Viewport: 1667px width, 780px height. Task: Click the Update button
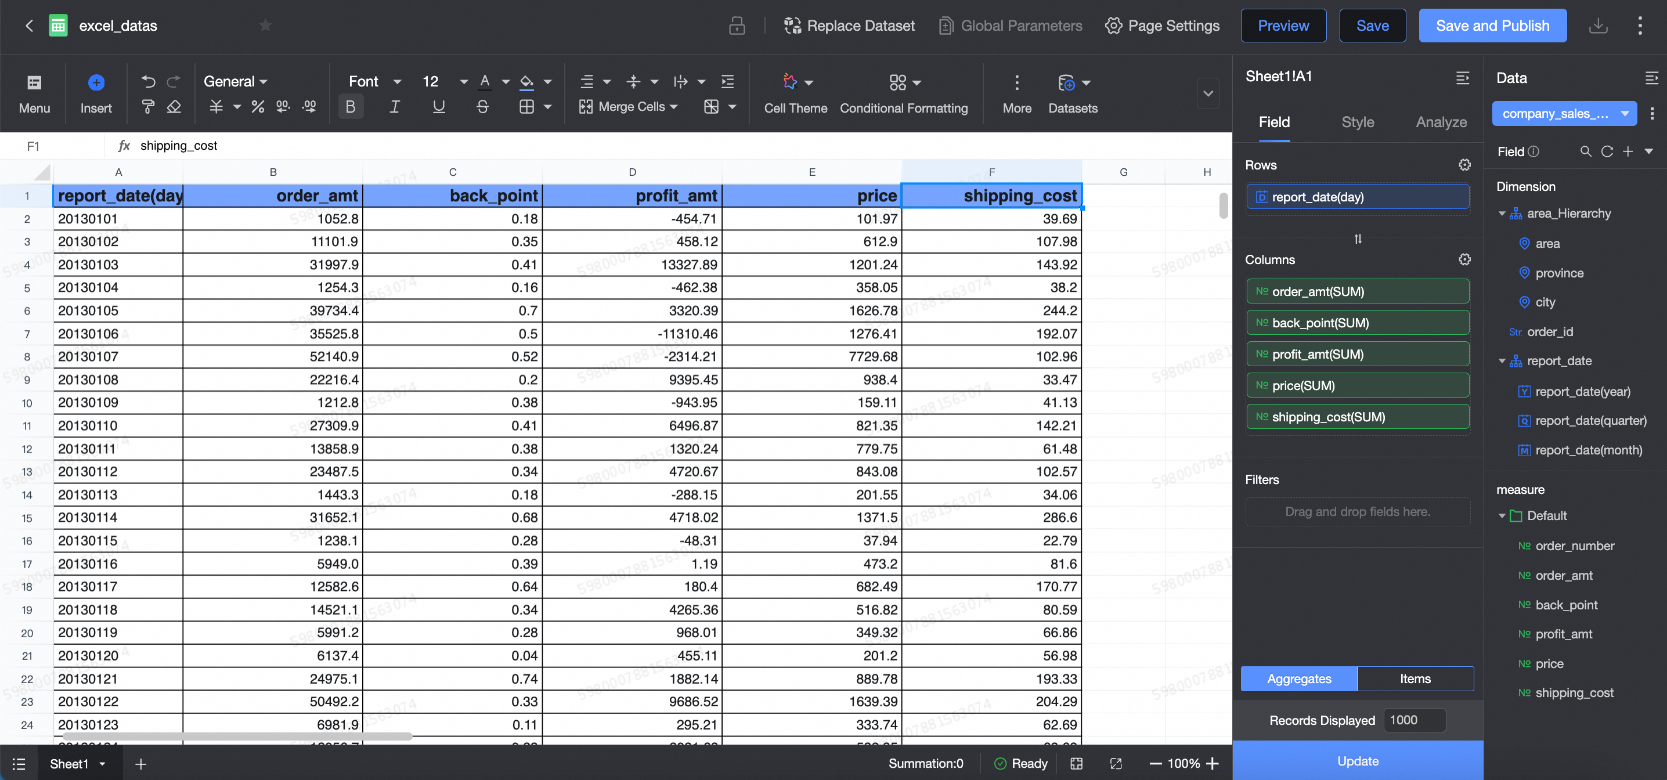[x=1358, y=761]
